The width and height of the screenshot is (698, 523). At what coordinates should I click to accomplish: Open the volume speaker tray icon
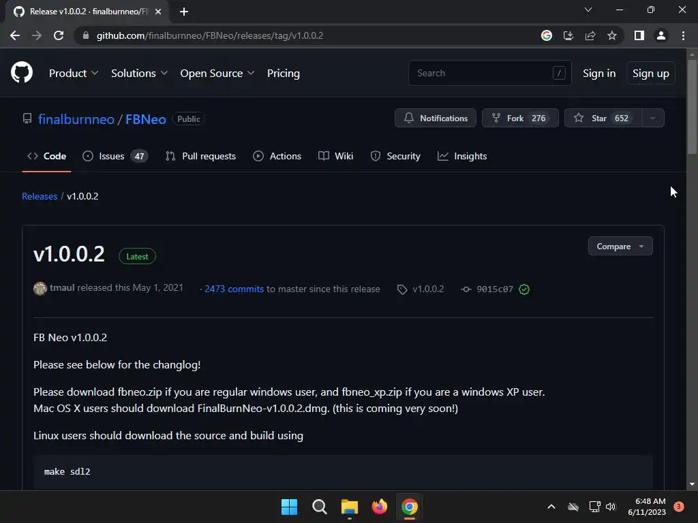(x=611, y=507)
